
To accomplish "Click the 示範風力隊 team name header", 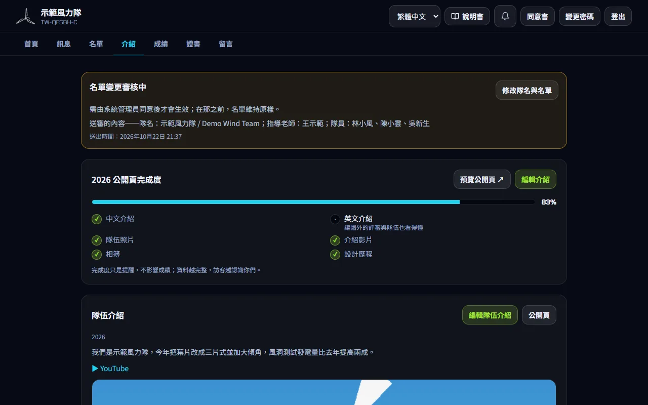I will [61, 12].
